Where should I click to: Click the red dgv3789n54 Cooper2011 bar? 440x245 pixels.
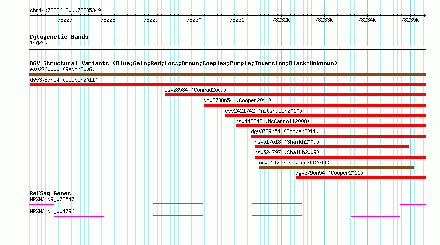point(339,136)
